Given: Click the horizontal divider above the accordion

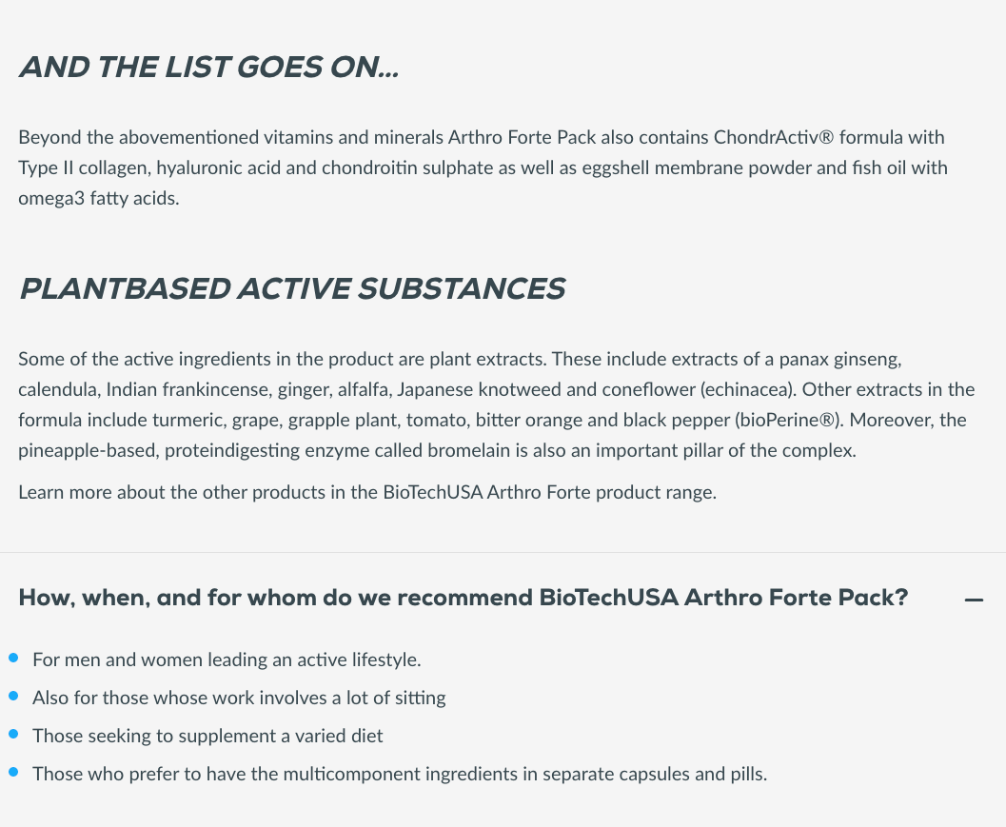Looking at the screenshot, I should coord(503,552).
